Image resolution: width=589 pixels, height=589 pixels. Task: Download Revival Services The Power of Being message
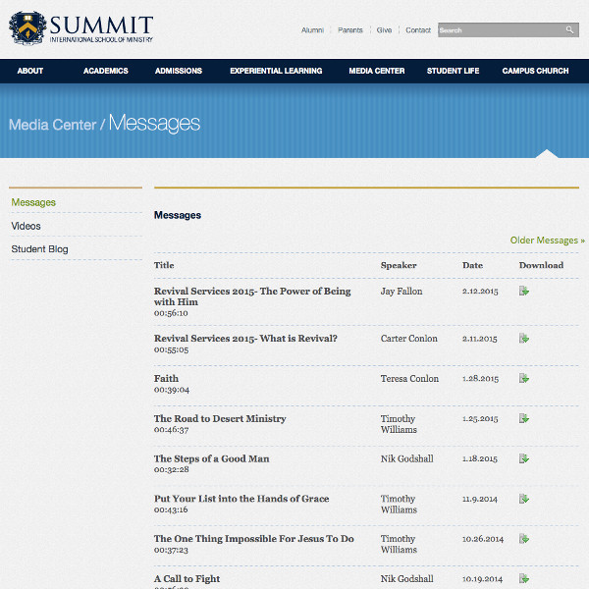coord(524,291)
